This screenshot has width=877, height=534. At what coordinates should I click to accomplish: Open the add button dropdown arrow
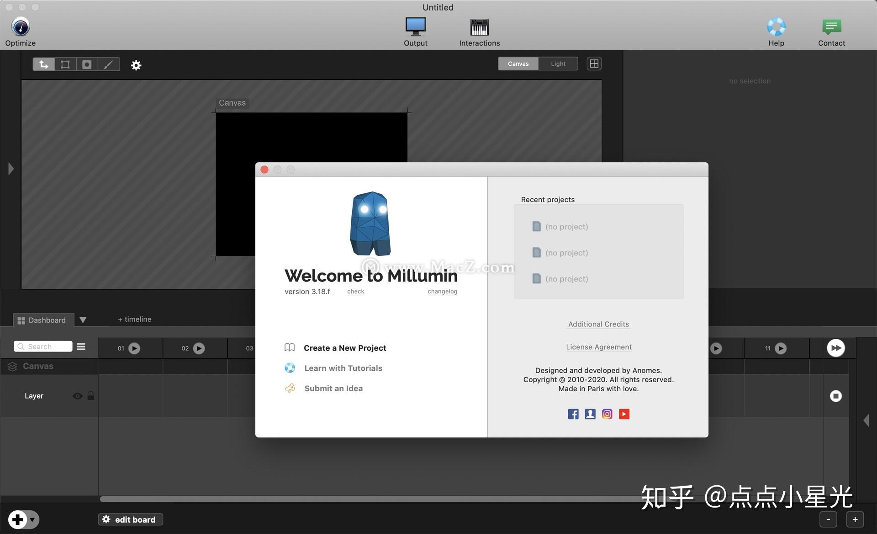(x=32, y=519)
